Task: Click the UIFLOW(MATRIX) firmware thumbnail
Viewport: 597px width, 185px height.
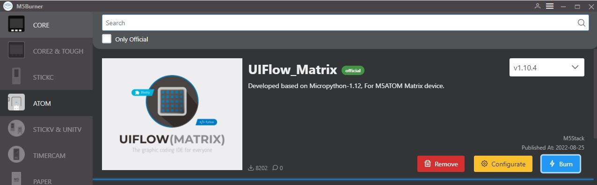Action: (x=172, y=114)
